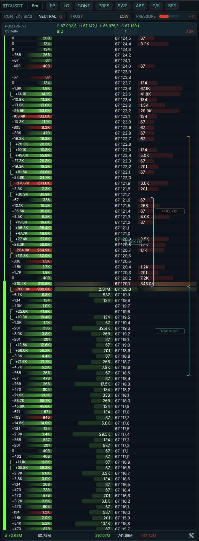Toggle the FP footprint mode button
199x541 pixels.
pos(52,6)
